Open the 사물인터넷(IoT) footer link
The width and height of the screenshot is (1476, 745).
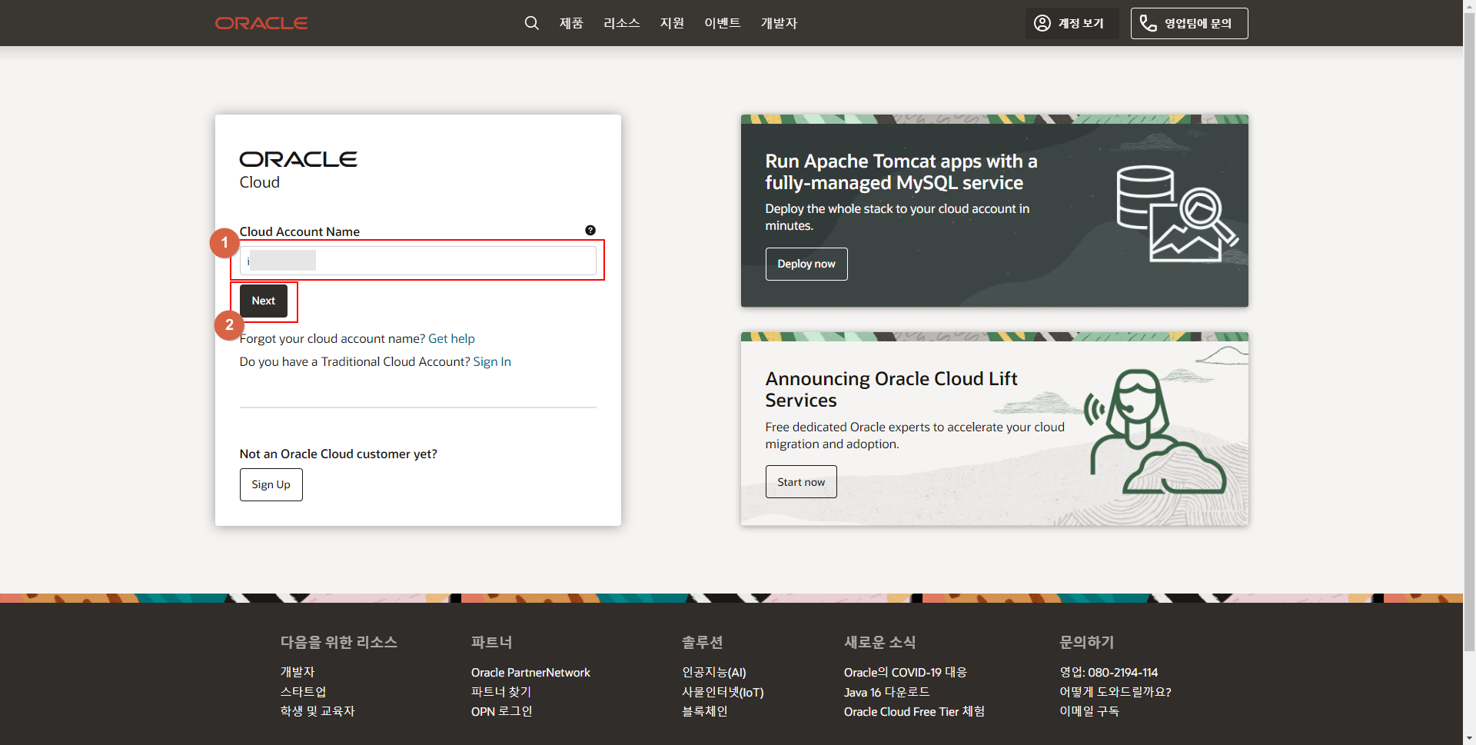coord(723,692)
